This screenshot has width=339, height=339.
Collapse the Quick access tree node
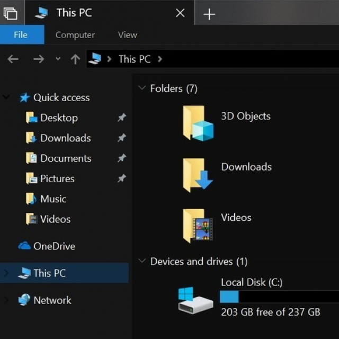6,96
